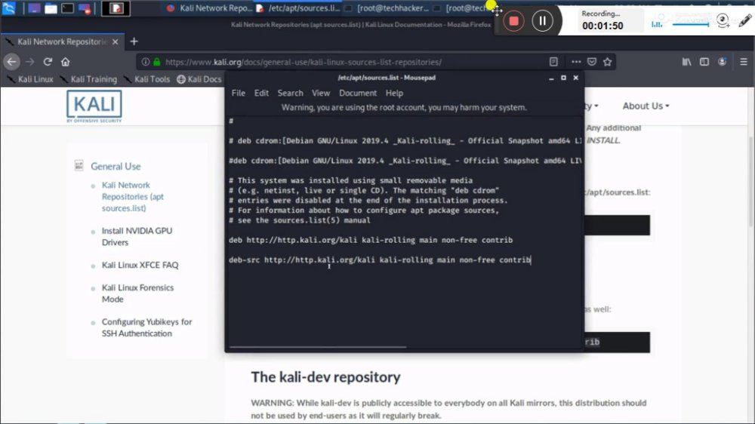Switch to first root@techhacker terminal taskbar item

(387, 8)
